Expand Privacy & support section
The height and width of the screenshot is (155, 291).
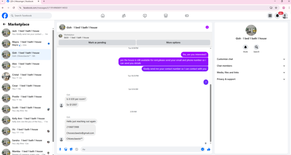(x=251, y=79)
